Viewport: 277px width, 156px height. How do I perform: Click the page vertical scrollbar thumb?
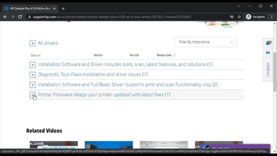pos(275,71)
